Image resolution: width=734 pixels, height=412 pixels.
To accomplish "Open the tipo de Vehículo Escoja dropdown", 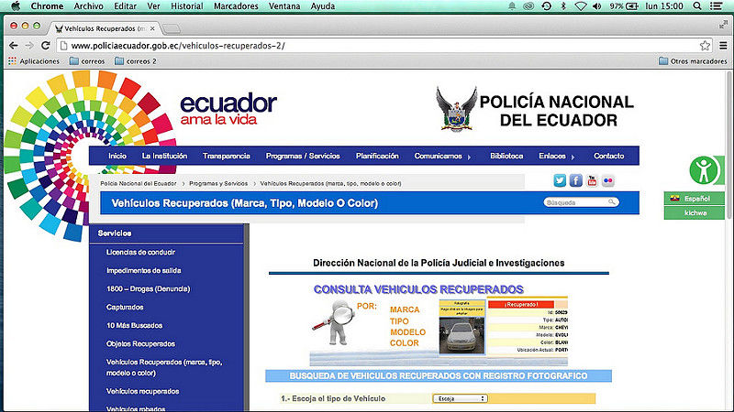I will (x=460, y=398).
